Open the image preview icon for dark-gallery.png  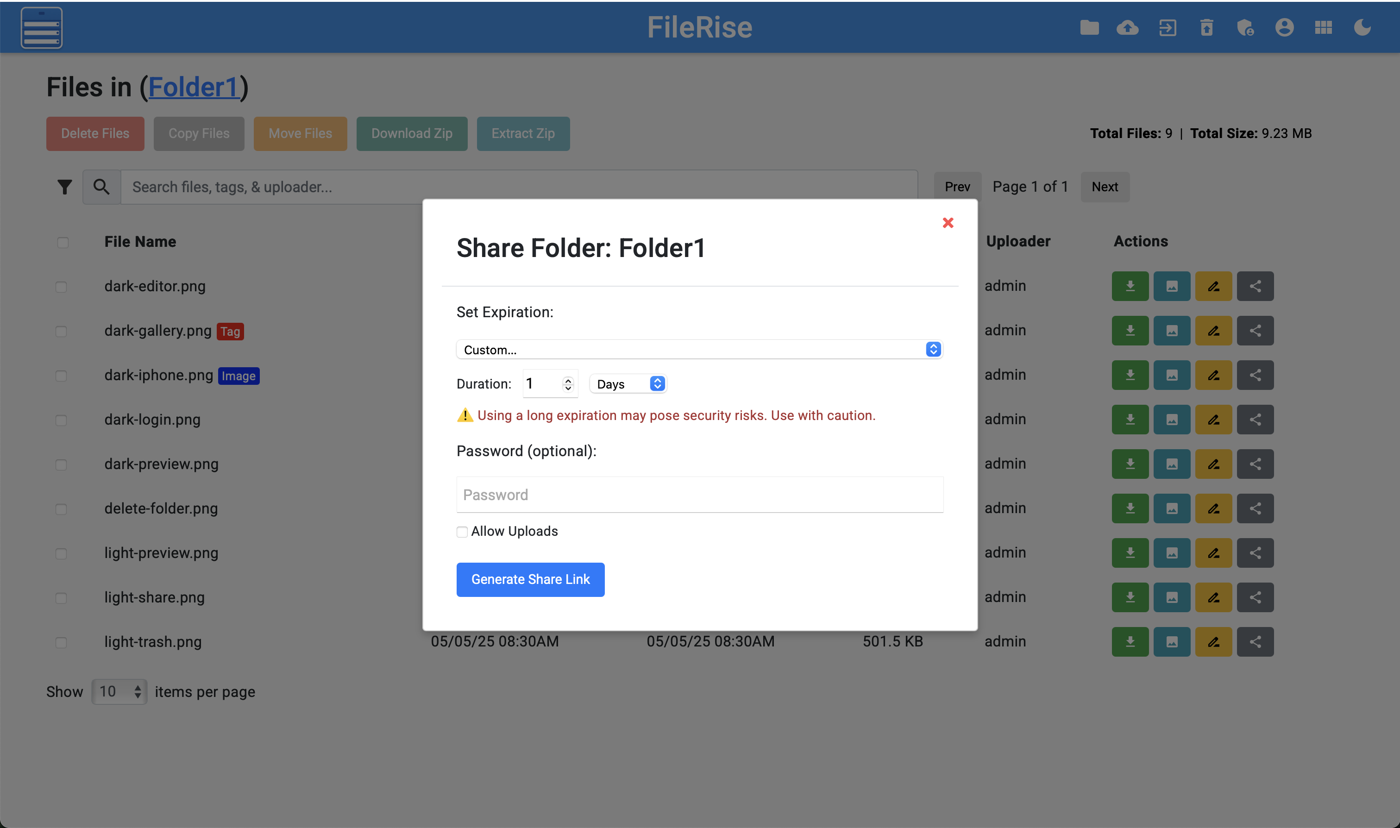pyautogui.click(x=1172, y=331)
